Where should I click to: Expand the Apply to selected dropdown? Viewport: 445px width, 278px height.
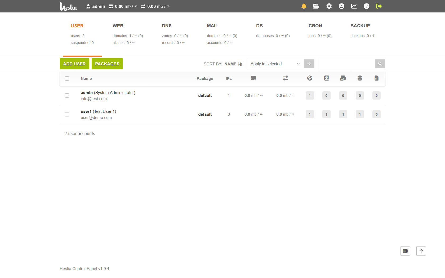(x=275, y=64)
